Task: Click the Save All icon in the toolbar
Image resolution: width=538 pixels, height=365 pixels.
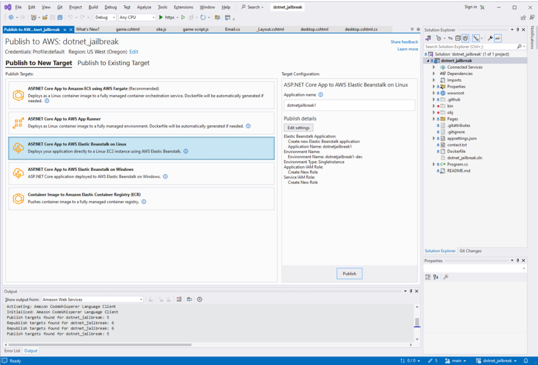Action: pyautogui.click(x=60, y=16)
